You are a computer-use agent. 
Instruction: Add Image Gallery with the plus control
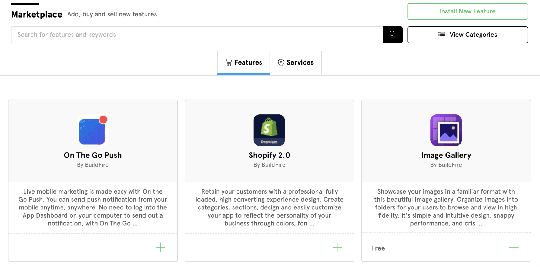[x=514, y=247]
